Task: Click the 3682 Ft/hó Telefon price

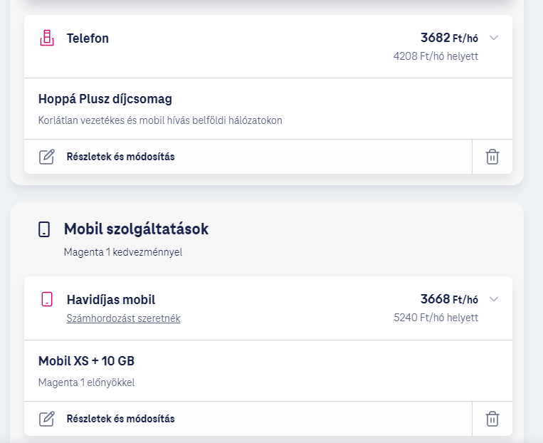Action: point(449,38)
